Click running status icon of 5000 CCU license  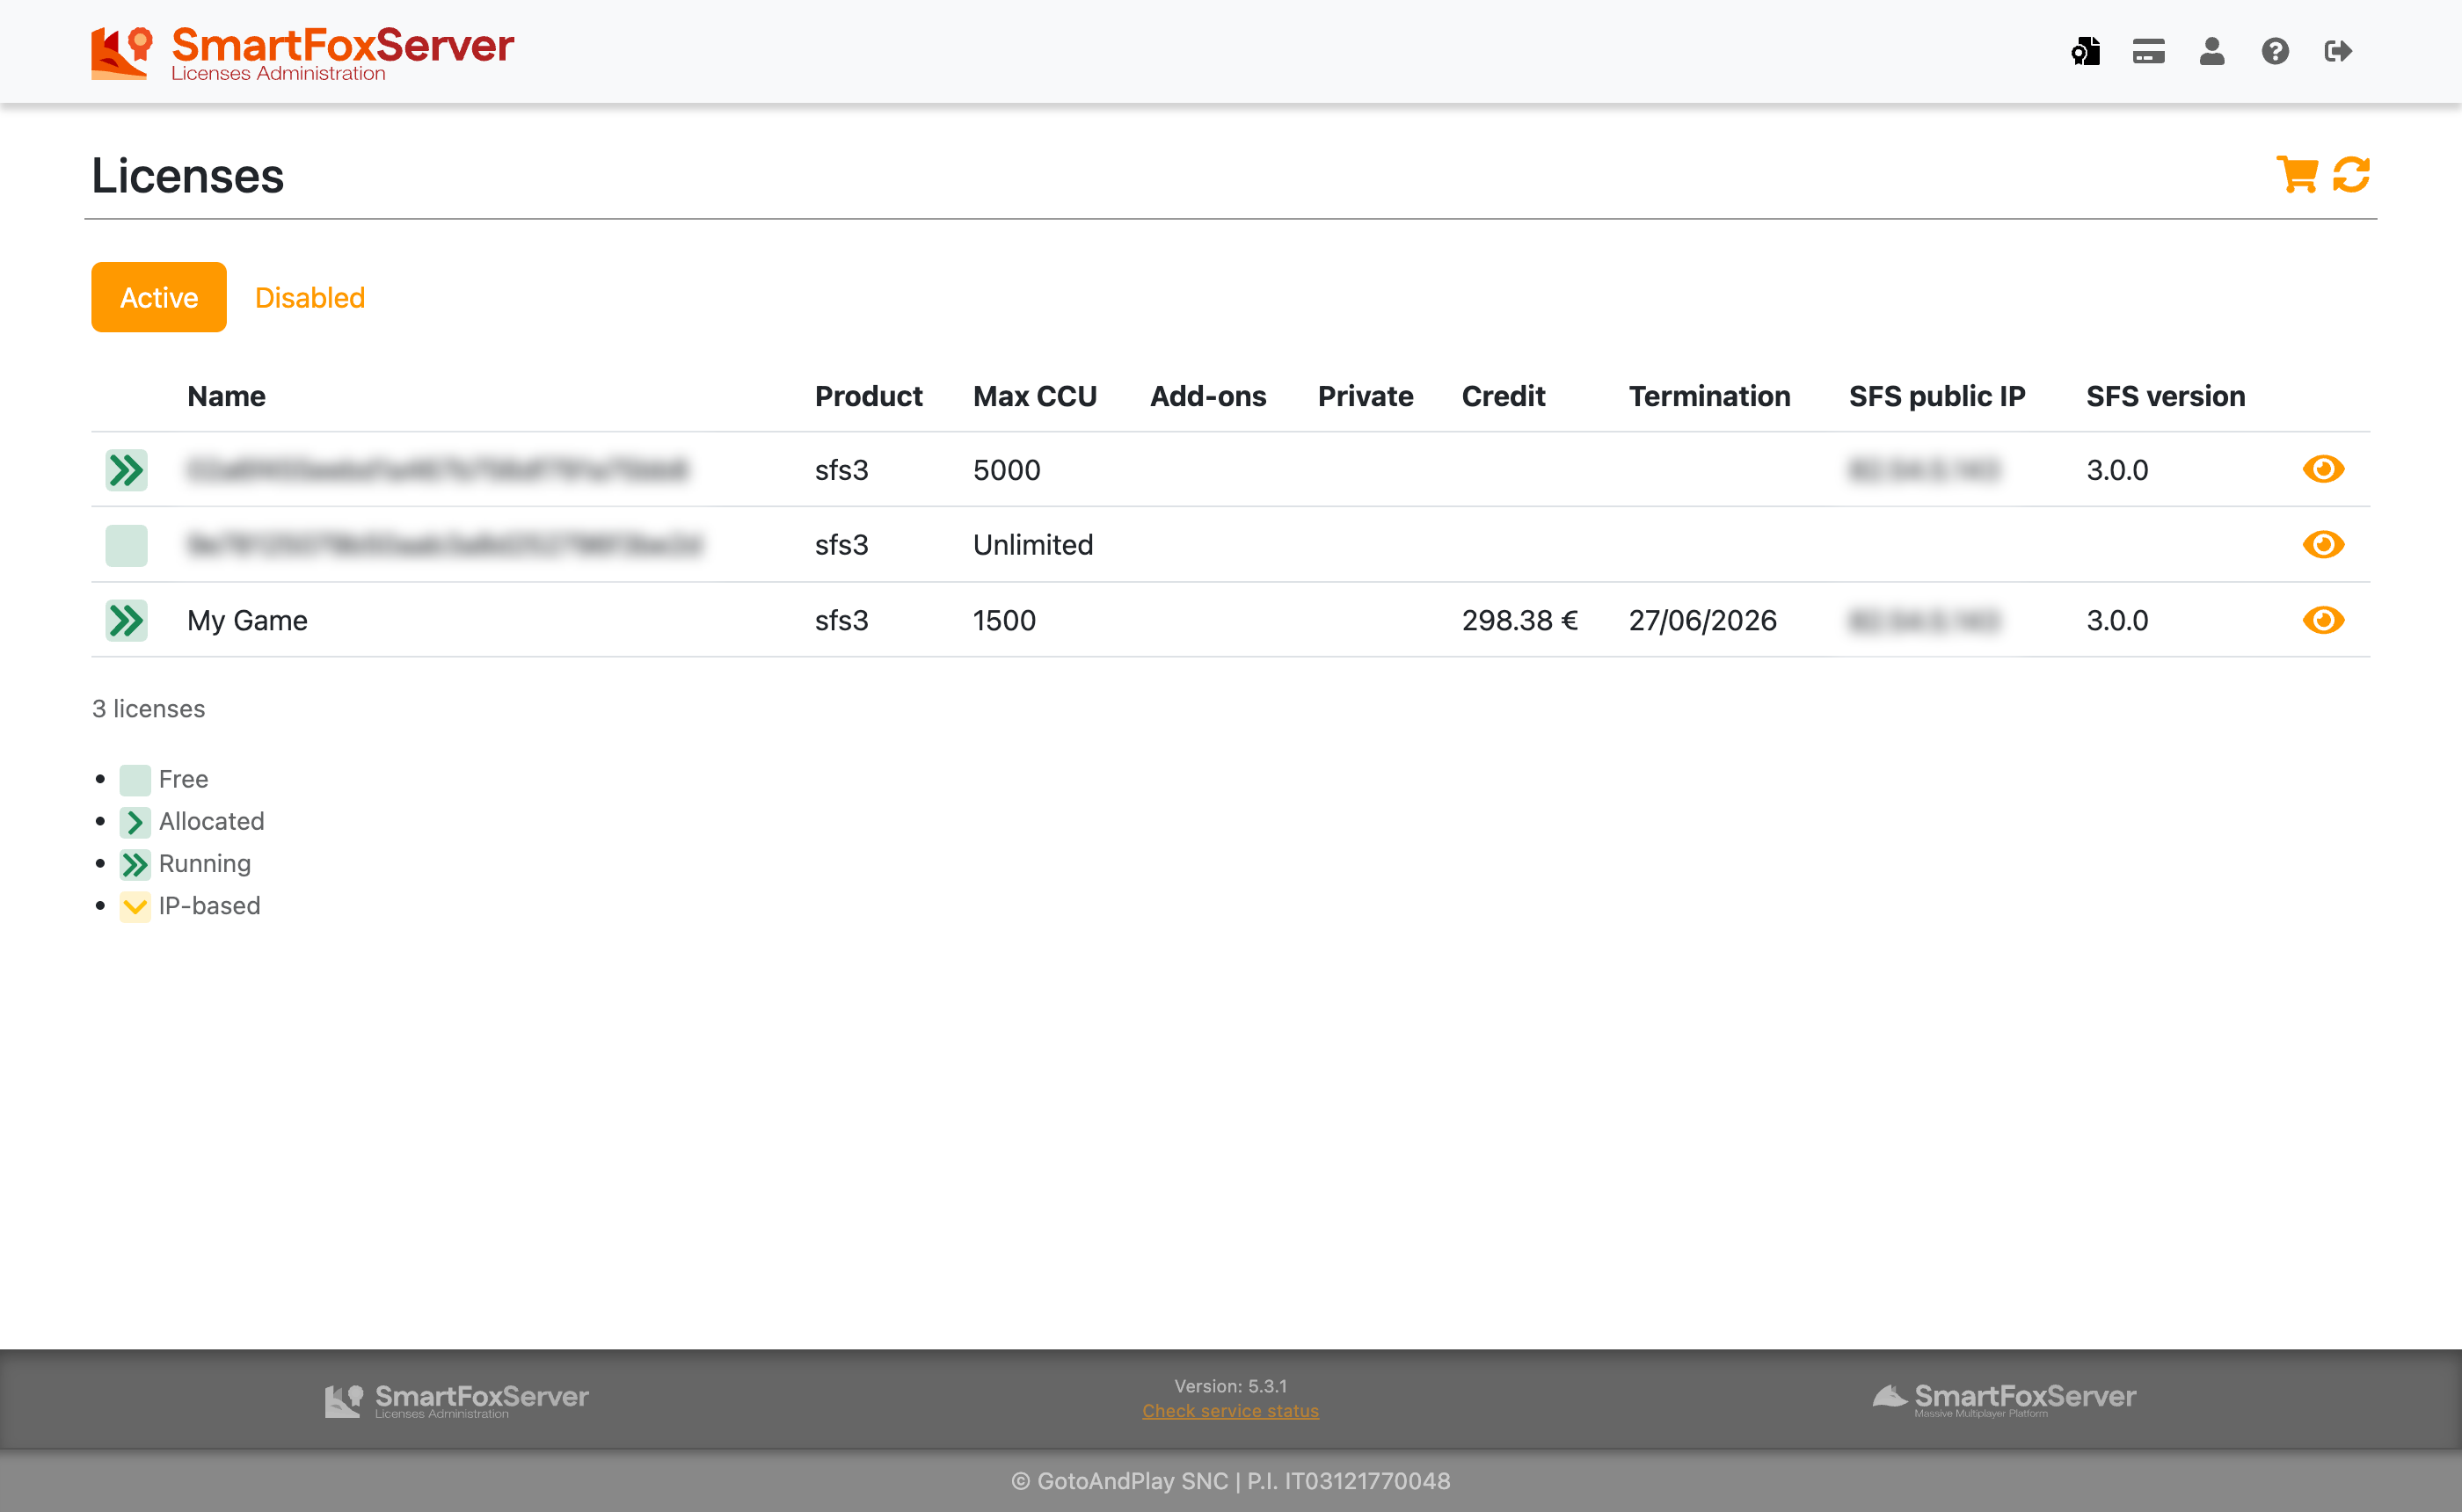(126, 470)
